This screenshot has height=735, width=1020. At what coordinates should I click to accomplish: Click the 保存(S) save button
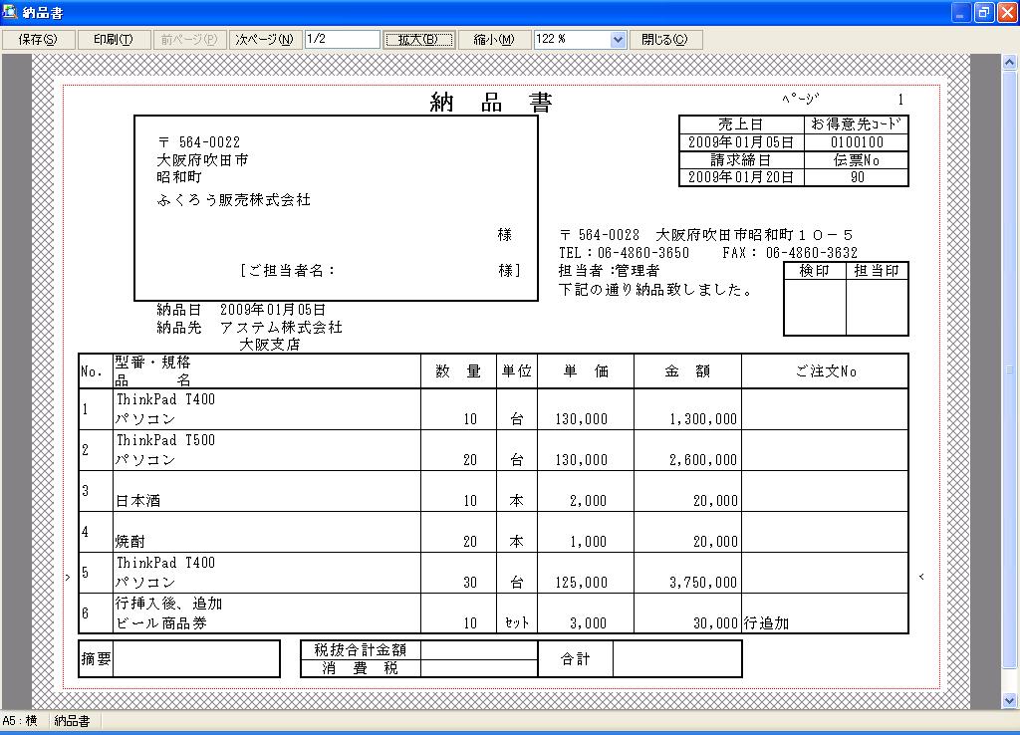pyautogui.click(x=38, y=40)
